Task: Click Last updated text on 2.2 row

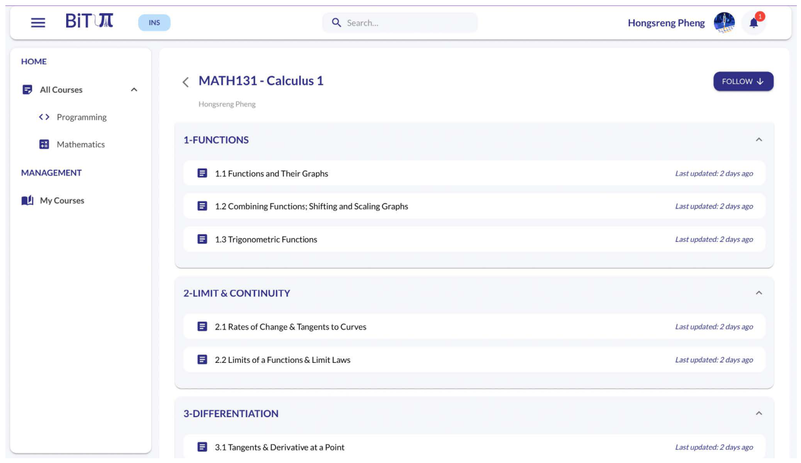Action: point(714,360)
